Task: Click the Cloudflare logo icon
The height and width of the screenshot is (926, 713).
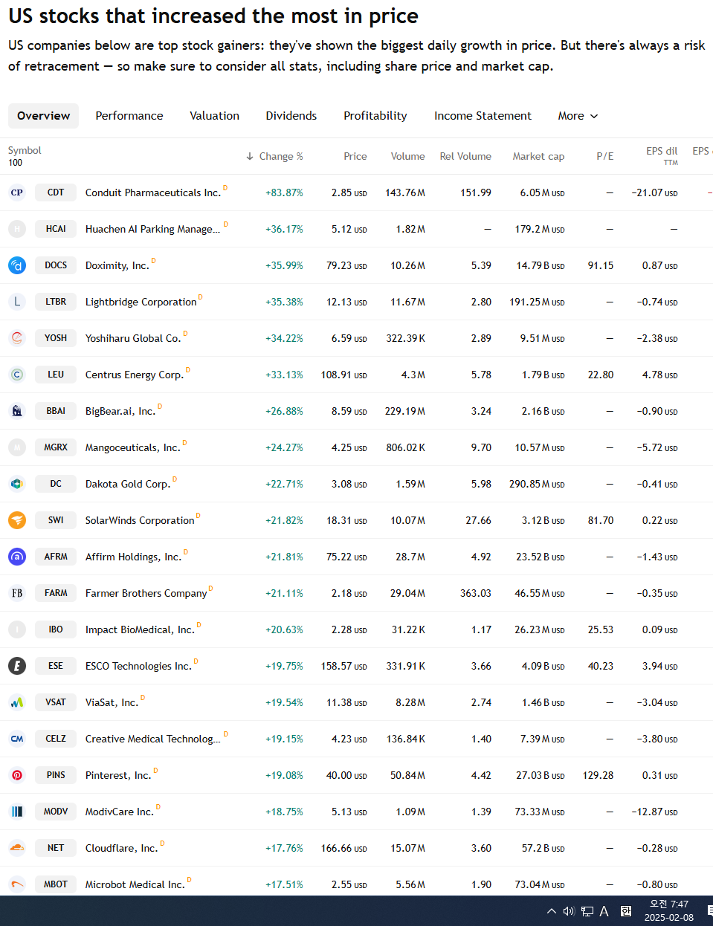Action: pyautogui.click(x=17, y=848)
